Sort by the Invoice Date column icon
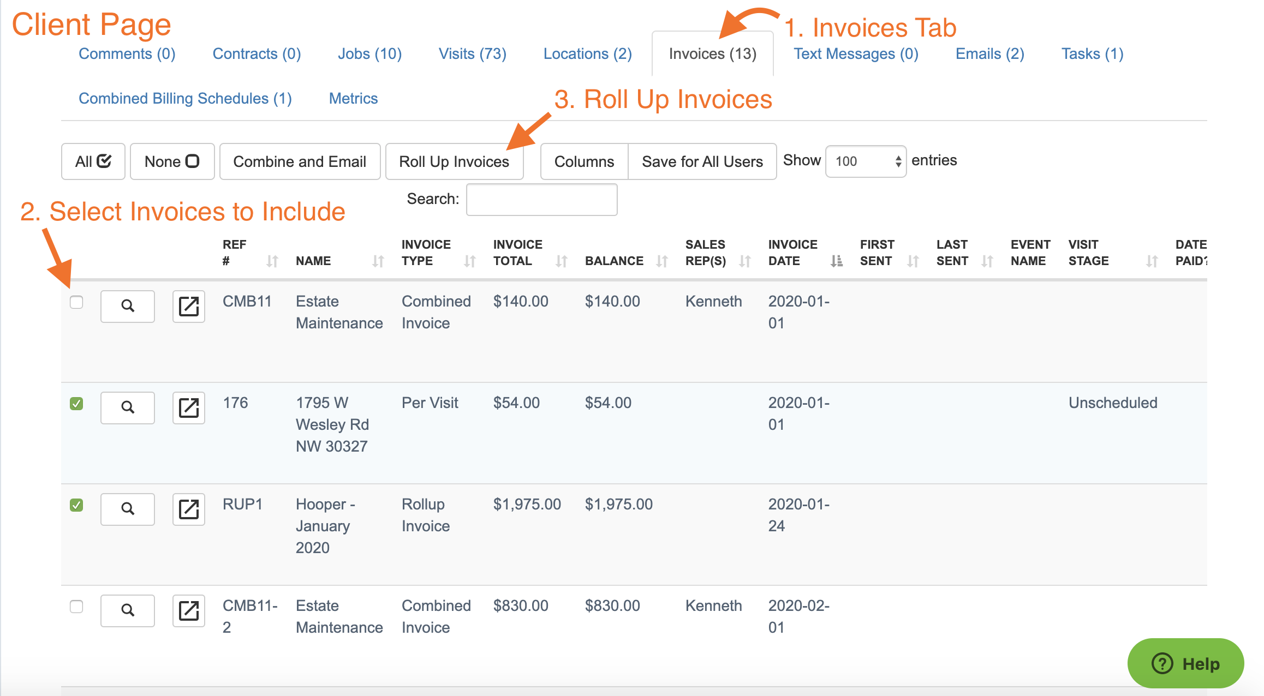1264x696 pixels. pos(836,261)
